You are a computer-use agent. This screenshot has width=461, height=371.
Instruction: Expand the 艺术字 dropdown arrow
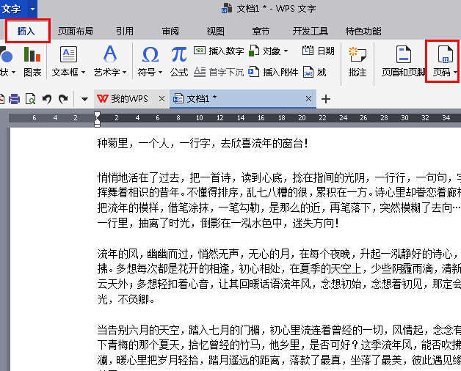coord(124,72)
